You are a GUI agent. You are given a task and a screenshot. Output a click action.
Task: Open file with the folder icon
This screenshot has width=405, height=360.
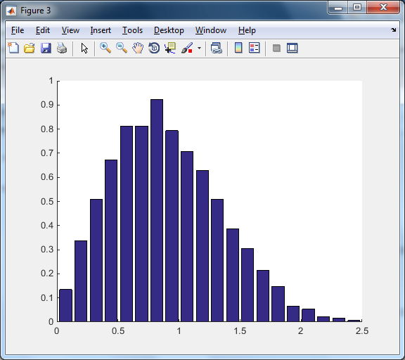[x=30, y=48]
